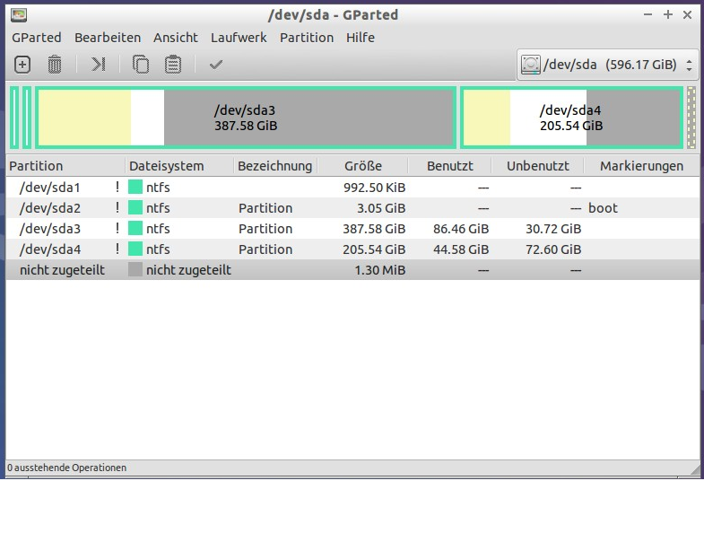Select /dev/sda4 block in disk graphic
Viewport: 704px width, 551px height.
pyautogui.click(x=572, y=118)
